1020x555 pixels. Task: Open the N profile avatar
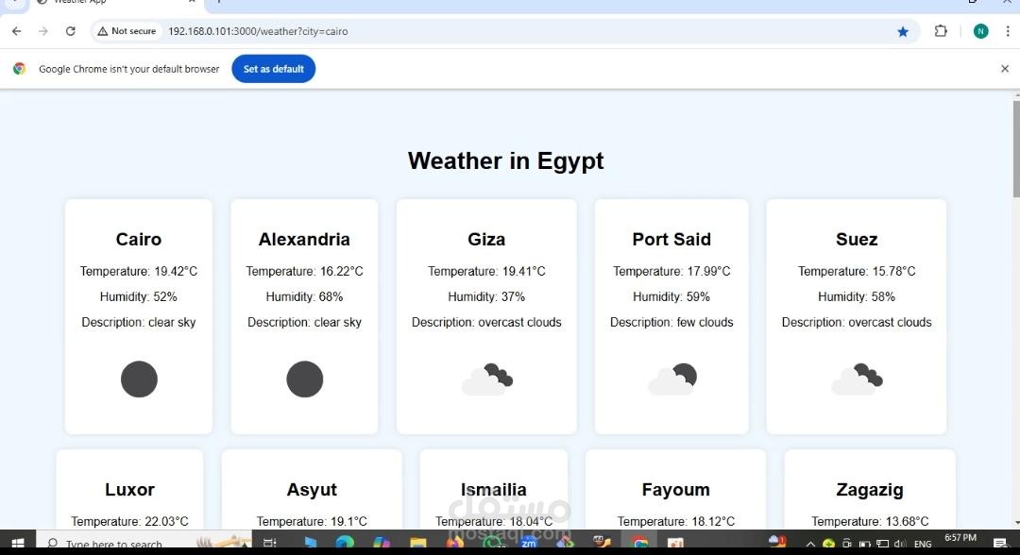[981, 31]
